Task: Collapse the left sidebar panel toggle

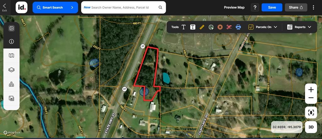Action: point(12,28)
